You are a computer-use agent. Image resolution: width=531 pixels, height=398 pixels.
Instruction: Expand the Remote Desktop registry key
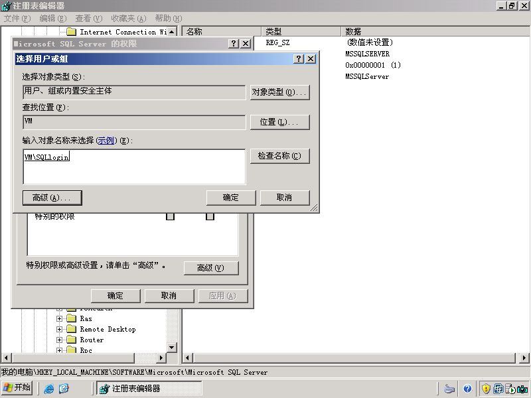(59, 329)
